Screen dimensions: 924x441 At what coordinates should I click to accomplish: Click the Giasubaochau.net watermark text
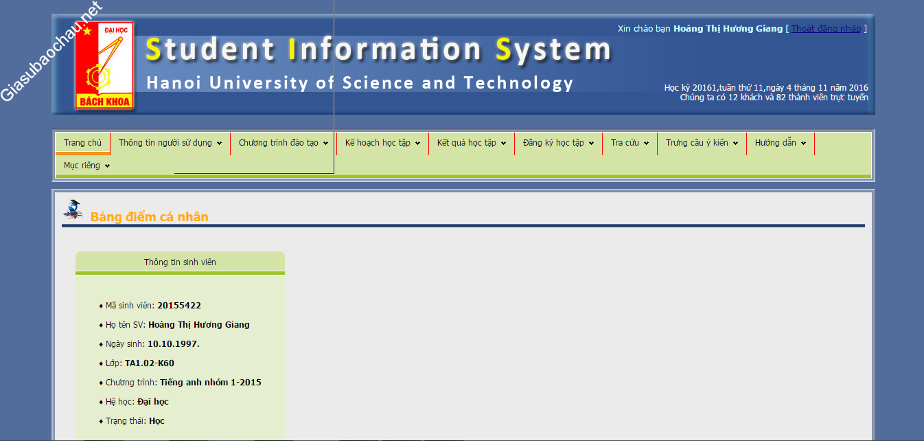pyautogui.click(x=51, y=52)
